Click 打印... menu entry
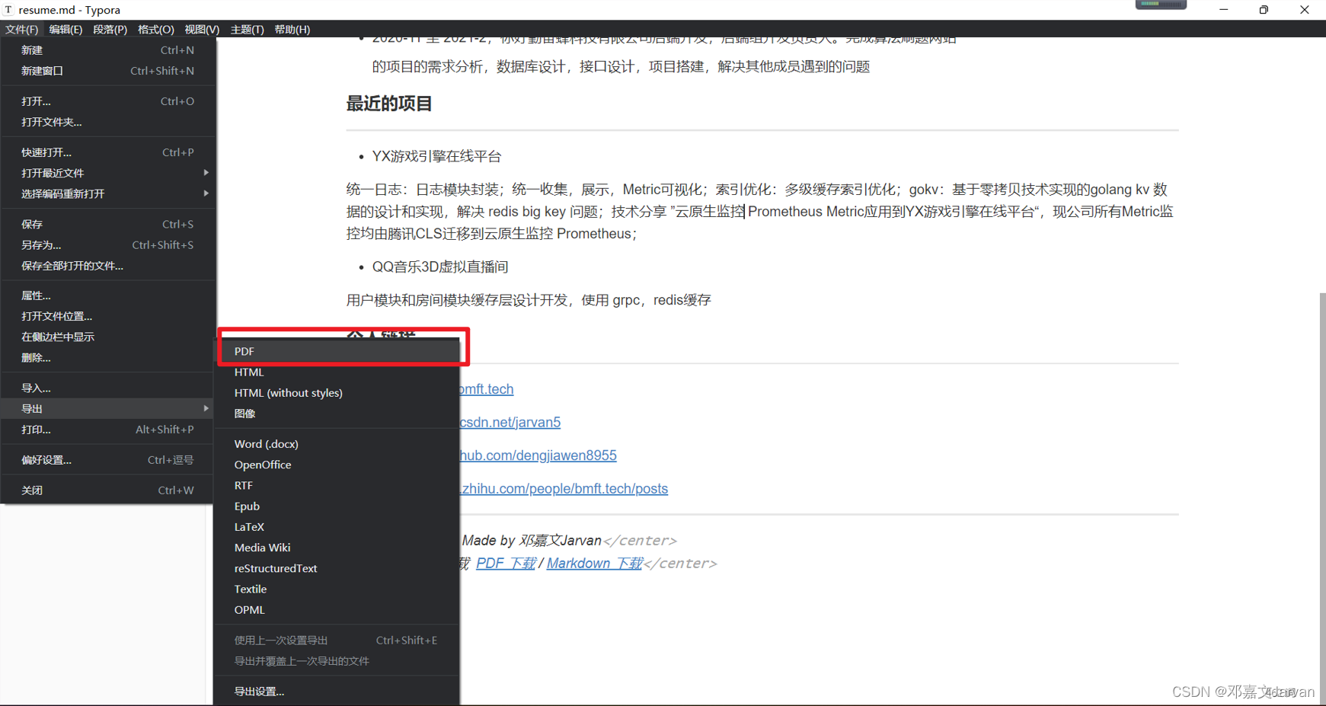 (108, 430)
